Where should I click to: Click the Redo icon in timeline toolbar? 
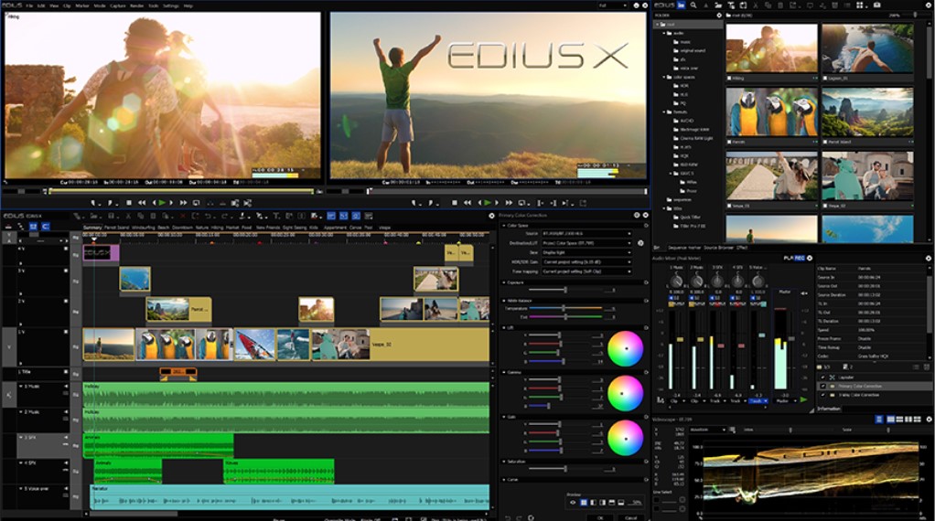coord(225,216)
